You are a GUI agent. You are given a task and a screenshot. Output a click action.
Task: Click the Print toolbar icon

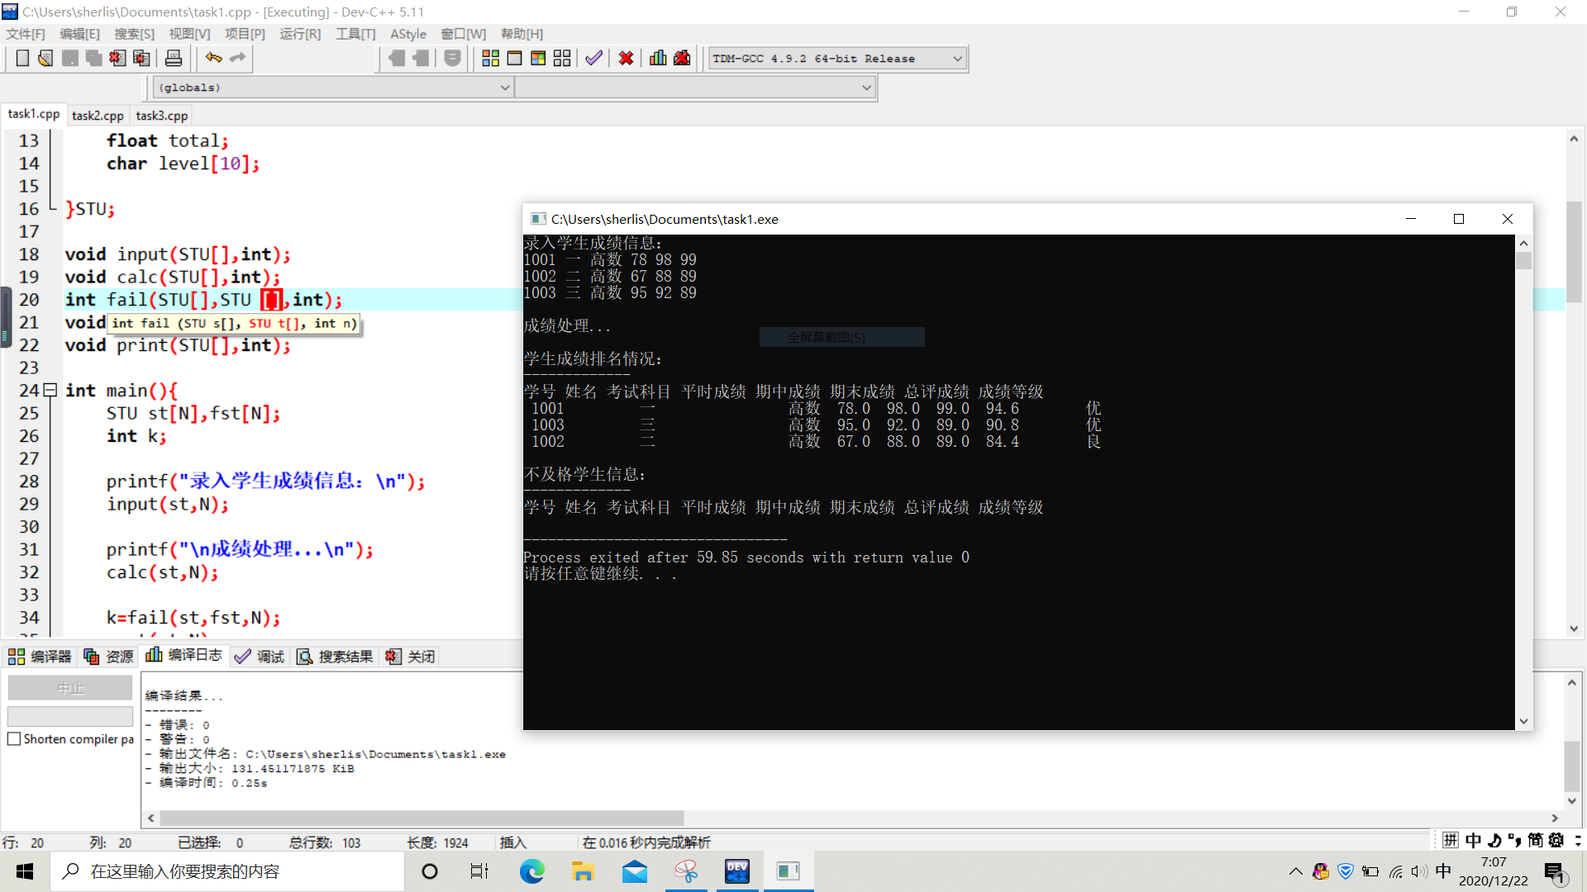174,58
